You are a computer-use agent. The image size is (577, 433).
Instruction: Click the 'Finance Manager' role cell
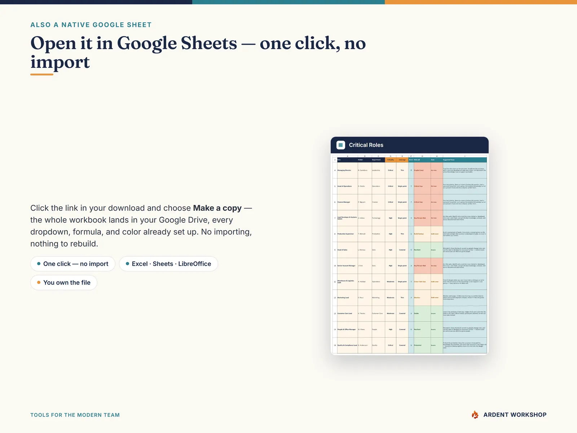pos(347,202)
